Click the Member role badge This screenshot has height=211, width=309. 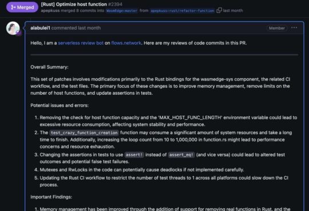click(277, 28)
